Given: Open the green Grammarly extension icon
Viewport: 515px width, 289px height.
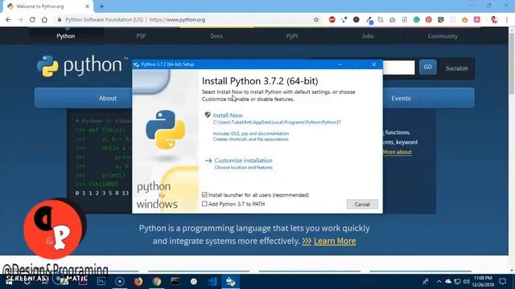Looking at the screenshot, I should coord(417,19).
